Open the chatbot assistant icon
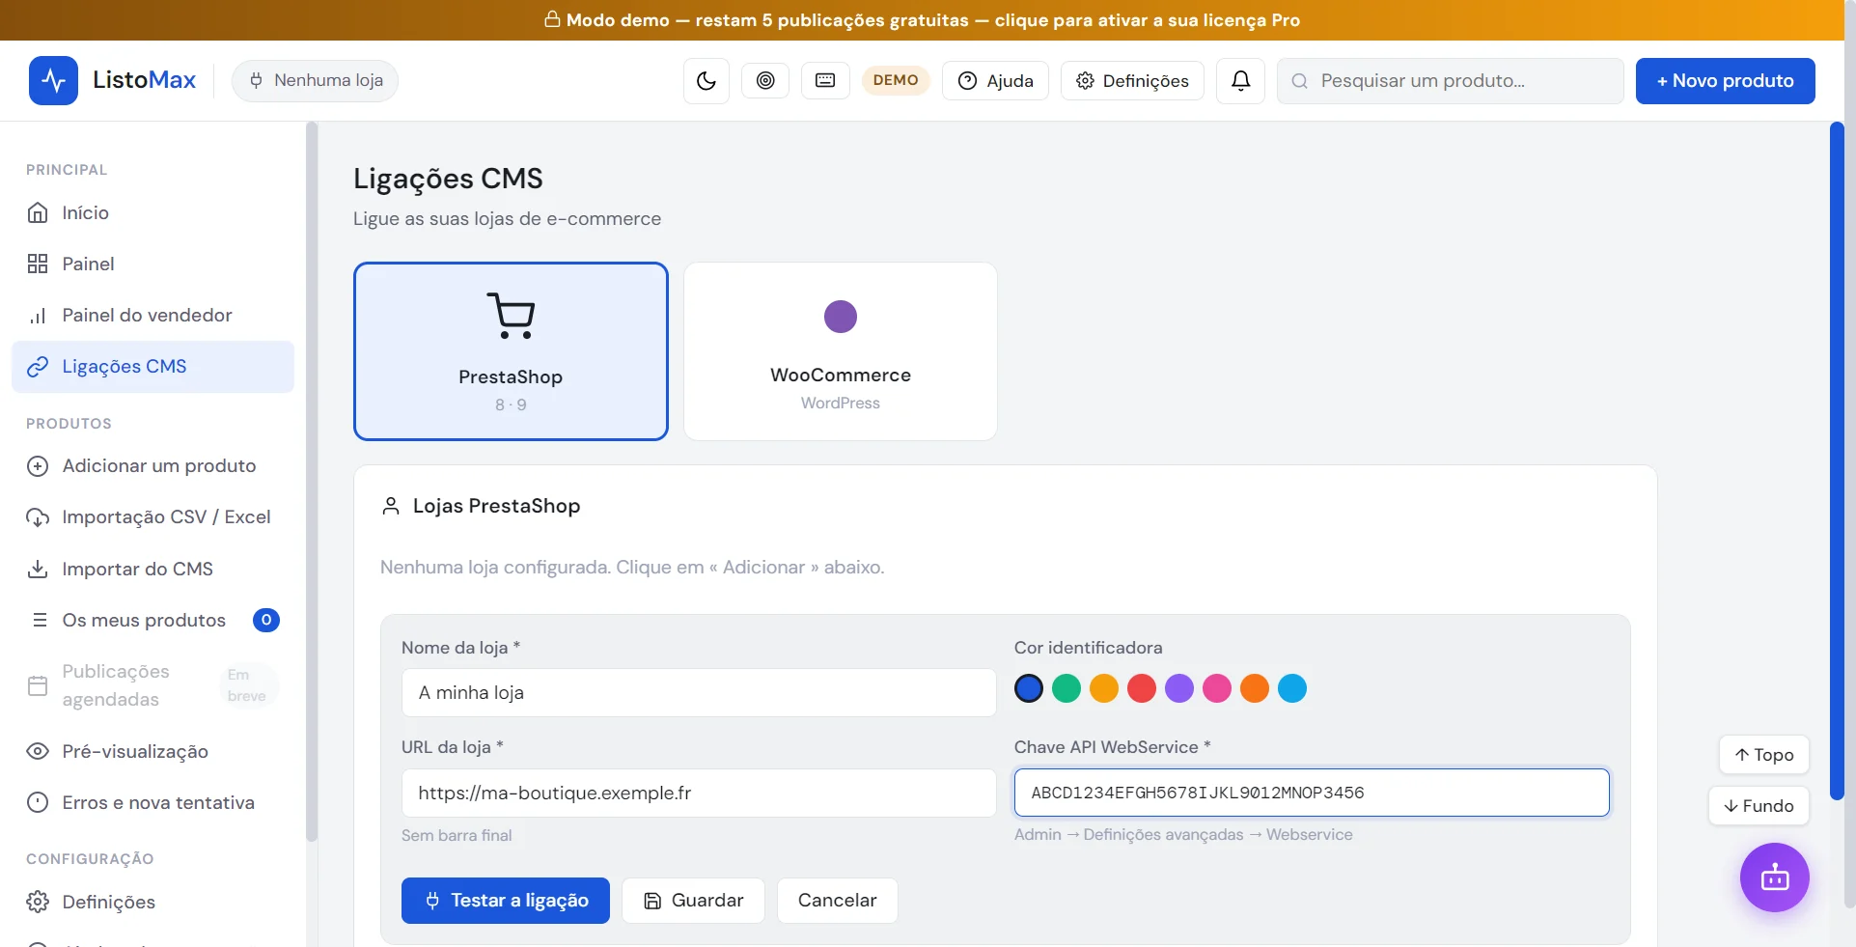This screenshot has height=947, width=1856. click(1775, 877)
